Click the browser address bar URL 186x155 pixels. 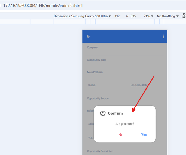[x=43, y=6]
